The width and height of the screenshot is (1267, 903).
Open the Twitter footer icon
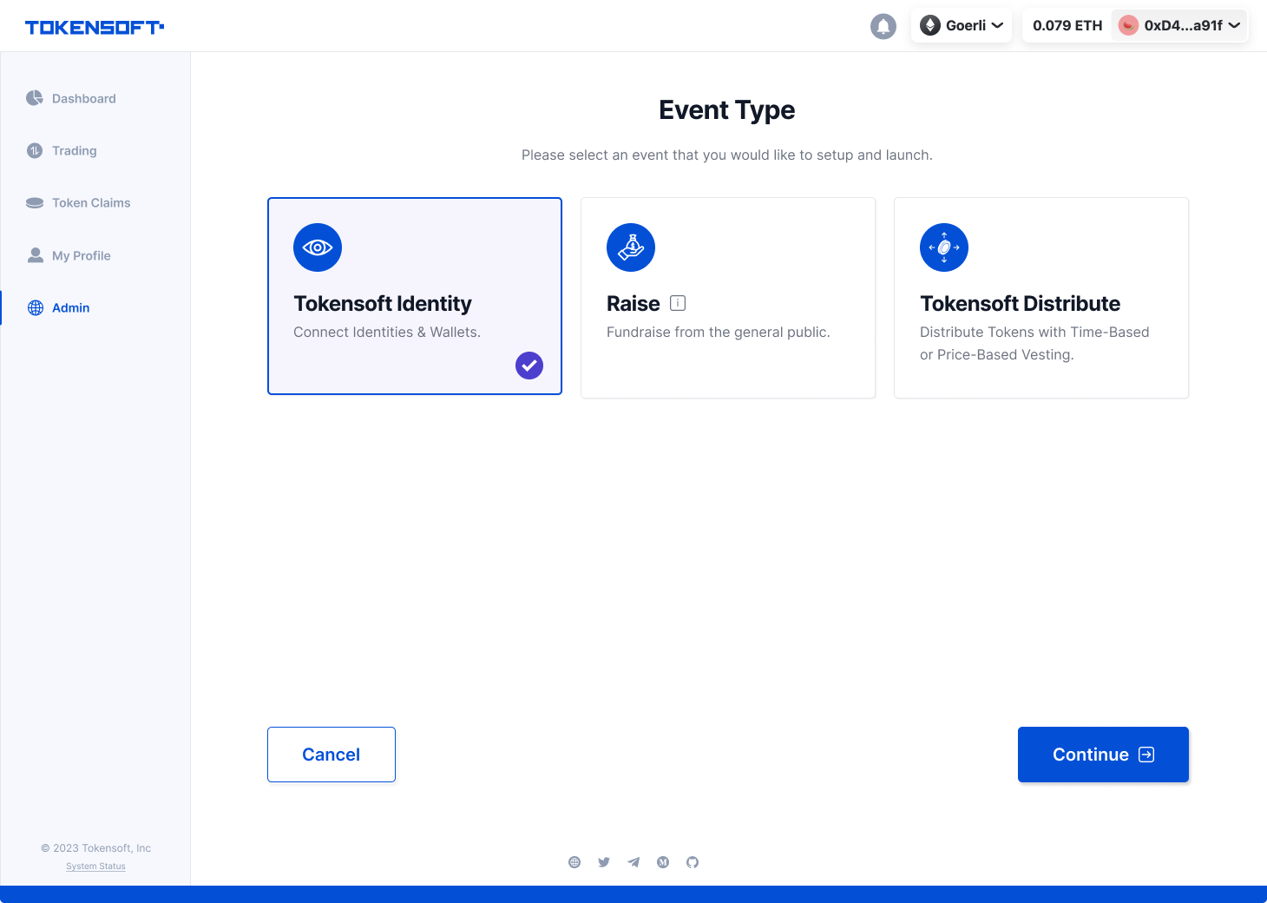point(604,862)
